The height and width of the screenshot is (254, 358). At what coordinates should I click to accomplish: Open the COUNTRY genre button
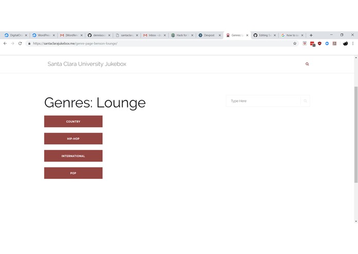pyautogui.click(x=73, y=121)
